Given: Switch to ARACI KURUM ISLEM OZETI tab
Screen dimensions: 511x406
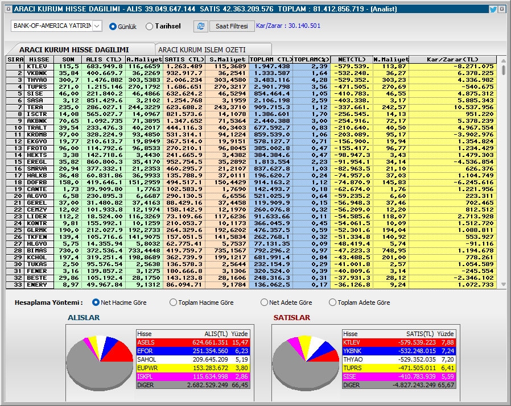Looking at the screenshot, I should [x=213, y=49].
